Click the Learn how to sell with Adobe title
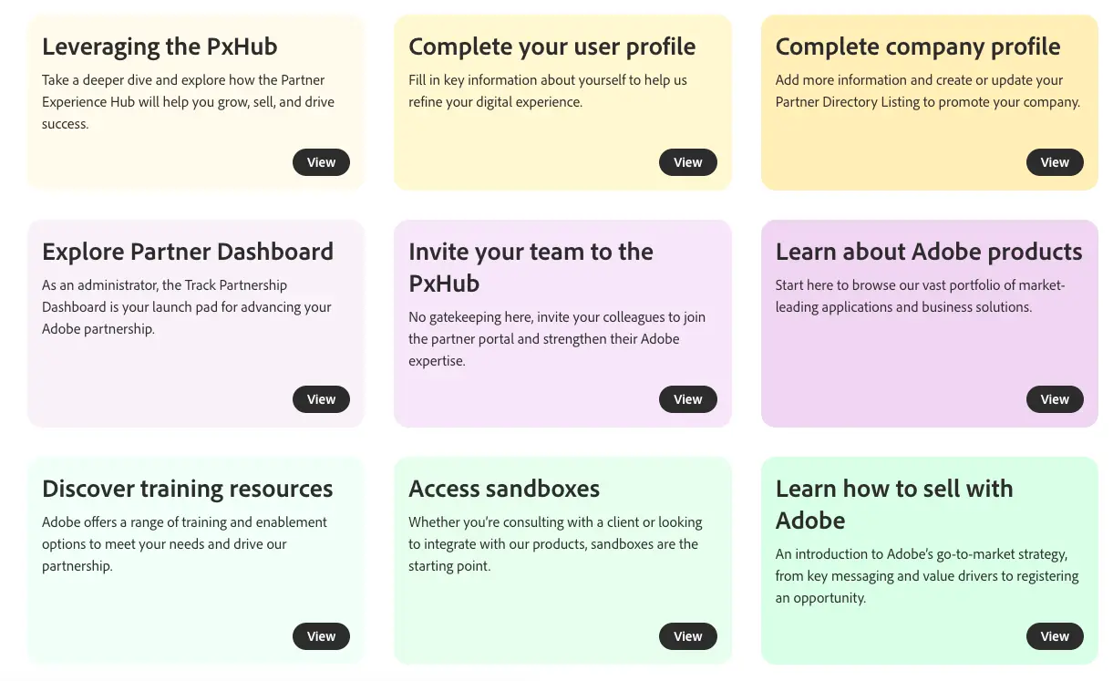The height and width of the screenshot is (681, 1113). pyautogui.click(x=893, y=504)
